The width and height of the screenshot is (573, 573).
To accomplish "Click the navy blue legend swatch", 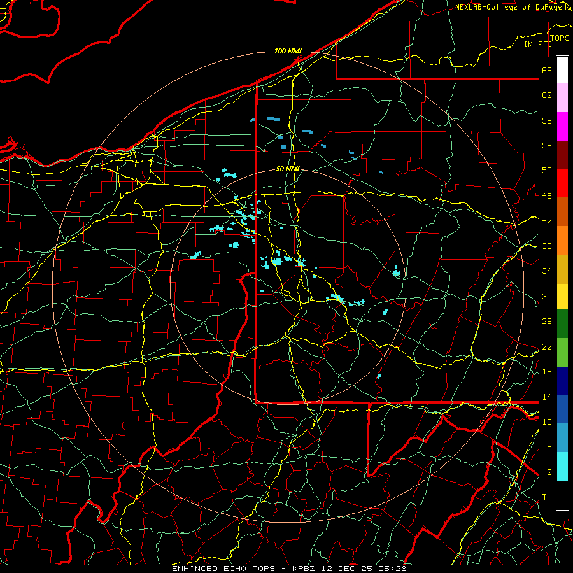I will (562, 381).
